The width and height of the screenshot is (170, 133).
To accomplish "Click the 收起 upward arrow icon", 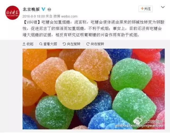I will (x=24, y=44).
